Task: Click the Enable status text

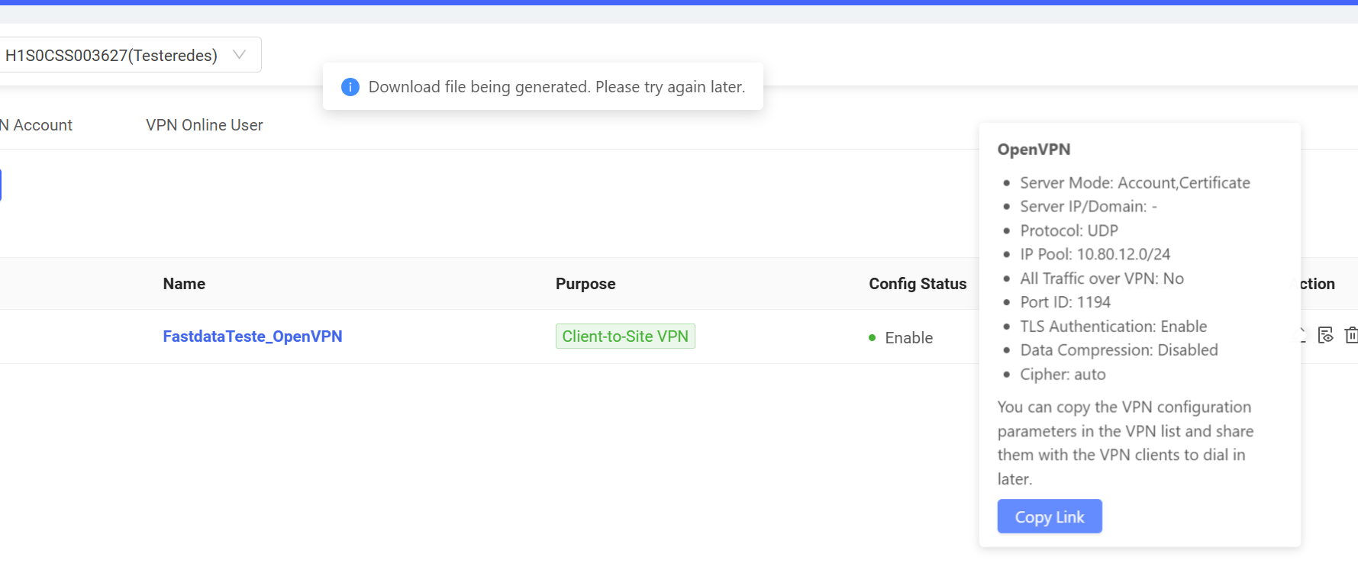Action: pos(909,338)
